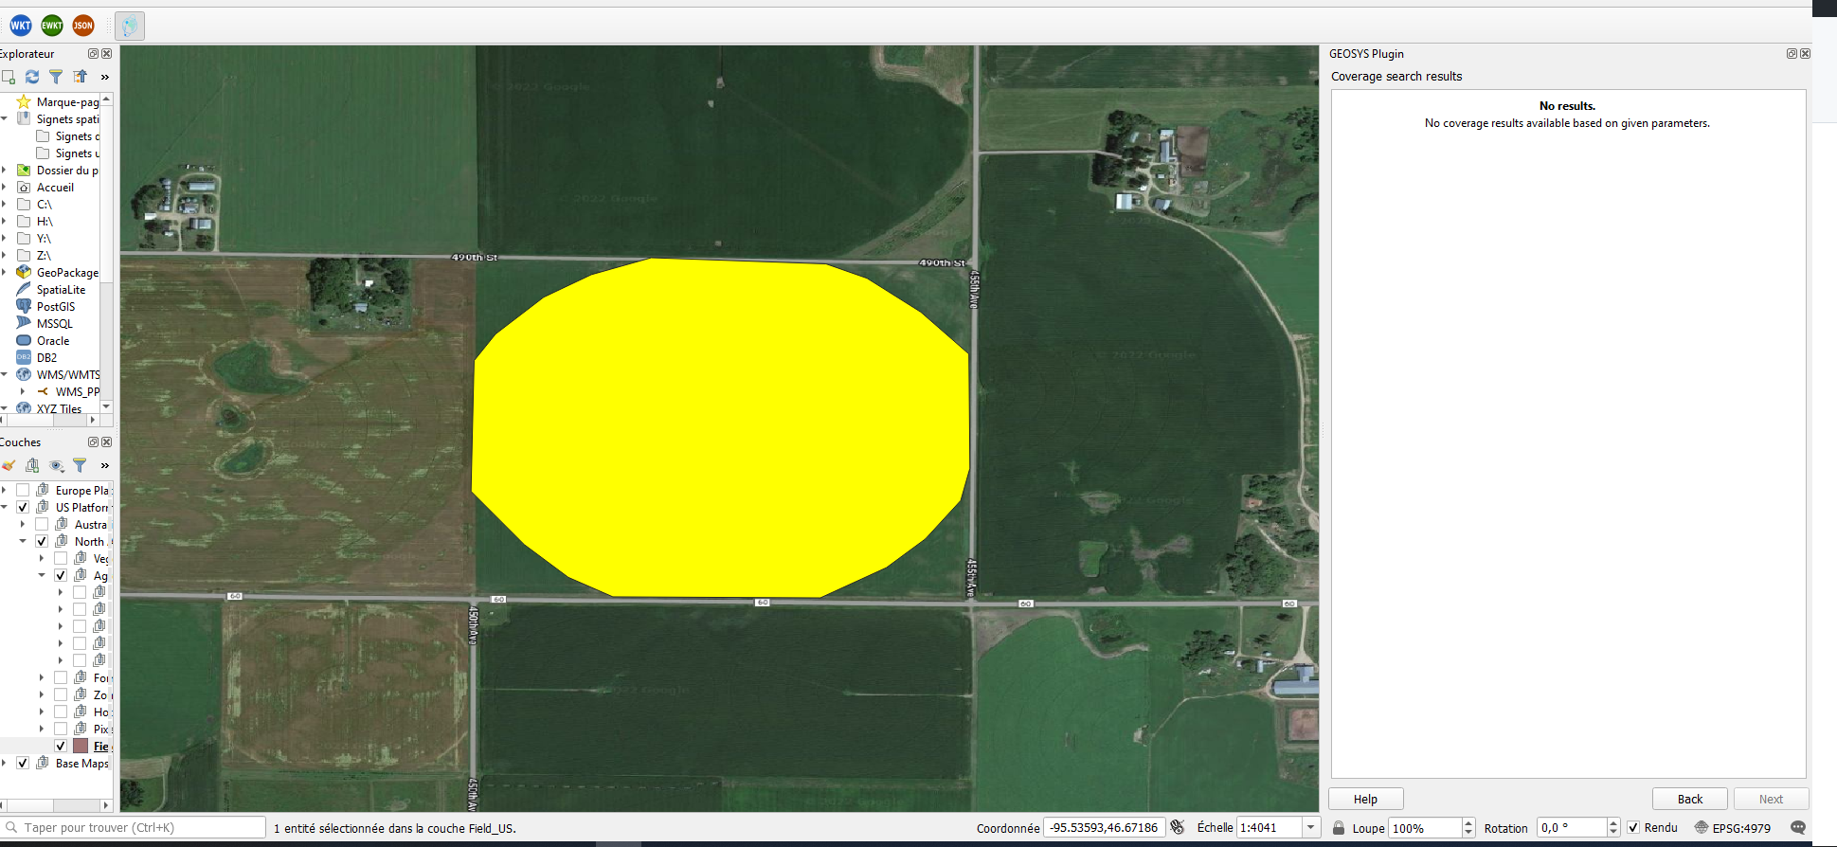The width and height of the screenshot is (1837, 847).
Task: Check the Europe Platform layer group checkbox
Action: (23, 490)
